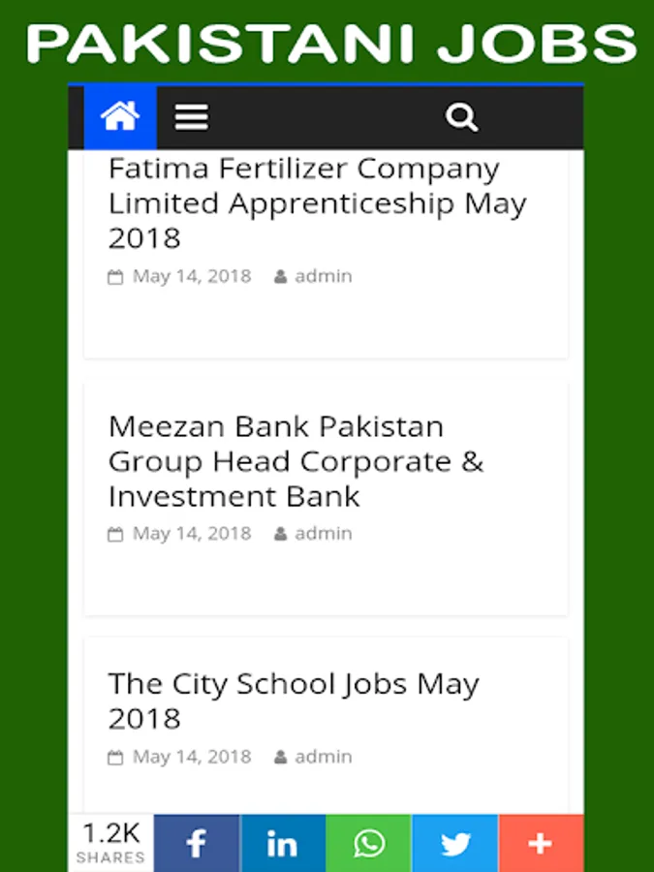The height and width of the screenshot is (872, 654).
Task: Expand more sharing options plus button
Action: (541, 843)
